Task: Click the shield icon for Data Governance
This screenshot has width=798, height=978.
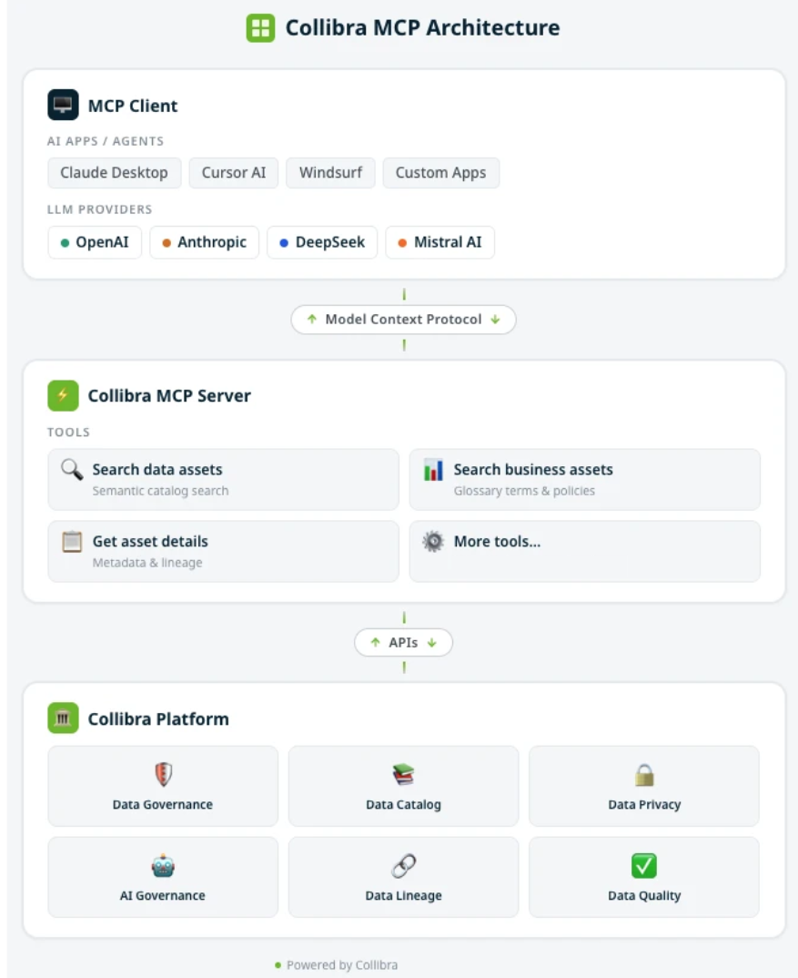Action: tap(164, 774)
